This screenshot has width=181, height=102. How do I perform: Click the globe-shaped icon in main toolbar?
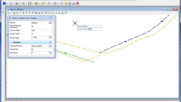pos(23,3)
